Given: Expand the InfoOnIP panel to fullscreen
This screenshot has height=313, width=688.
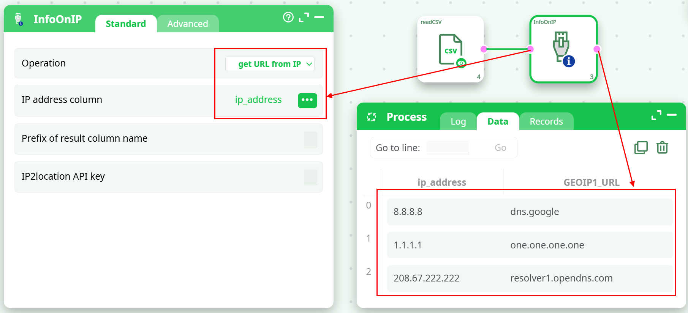Looking at the screenshot, I should [304, 17].
